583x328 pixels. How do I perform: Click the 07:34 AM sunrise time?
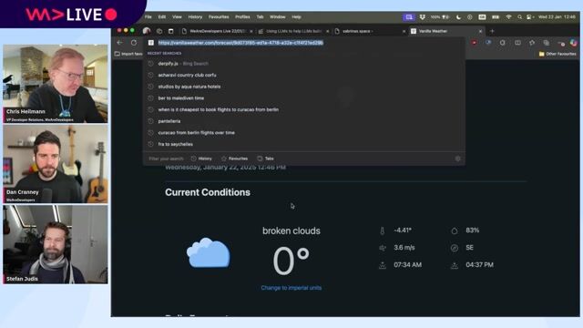coord(407,265)
